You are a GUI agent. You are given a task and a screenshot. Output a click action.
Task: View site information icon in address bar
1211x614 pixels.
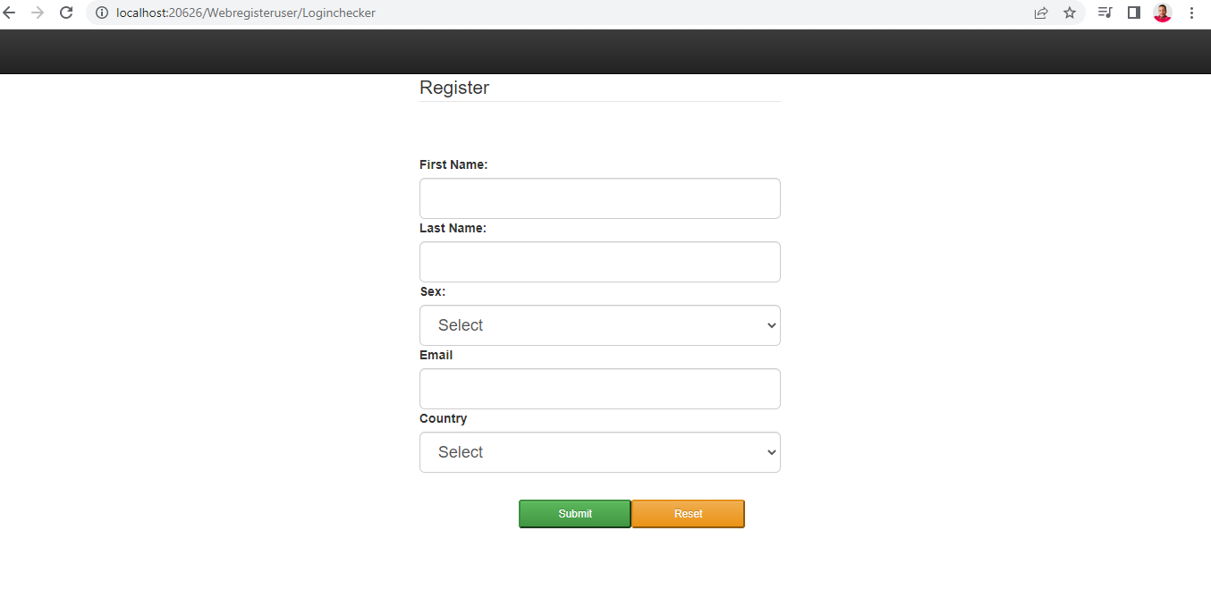pyautogui.click(x=102, y=13)
